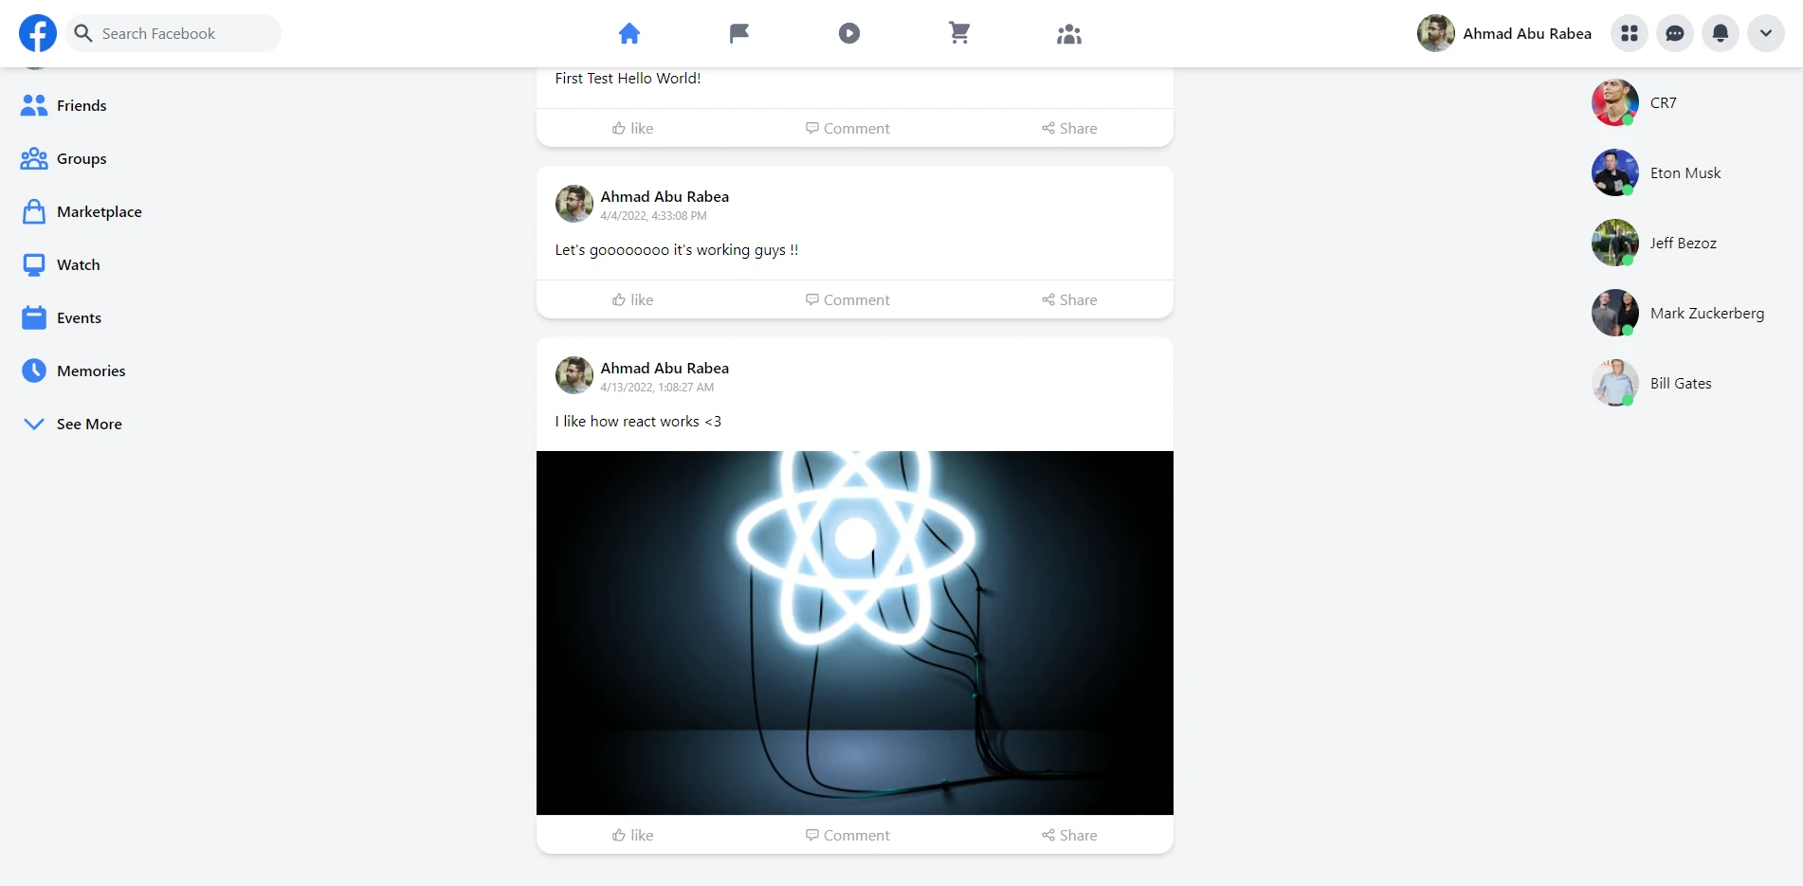Click the Search Facebook input field
Image resolution: width=1803 pixels, height=886 pixels.
click(x=173, y=33)
